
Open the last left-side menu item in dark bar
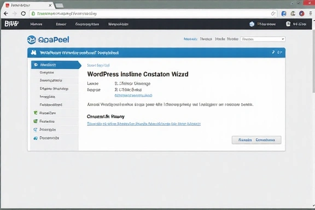click(118, 24)
